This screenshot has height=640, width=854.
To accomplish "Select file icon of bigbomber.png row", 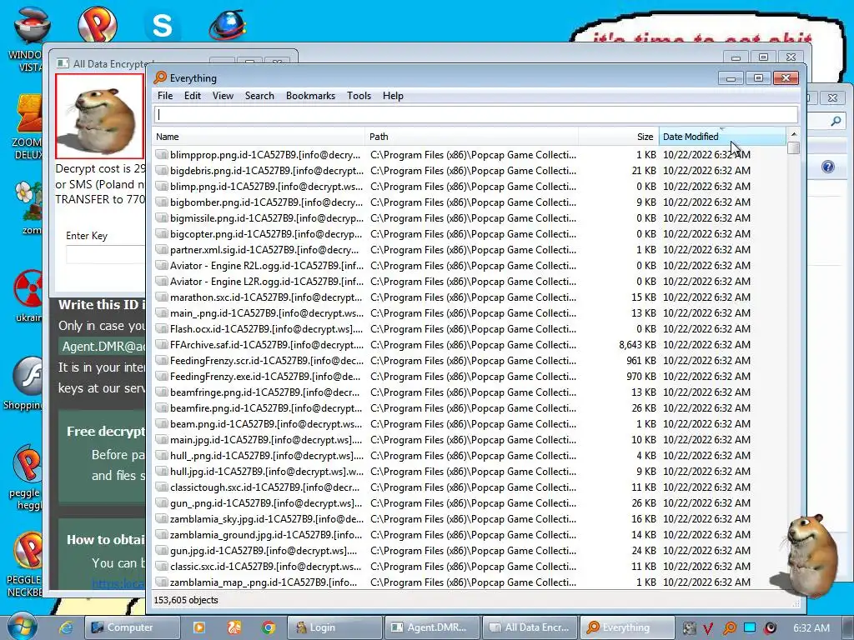I will click(161, 202).
